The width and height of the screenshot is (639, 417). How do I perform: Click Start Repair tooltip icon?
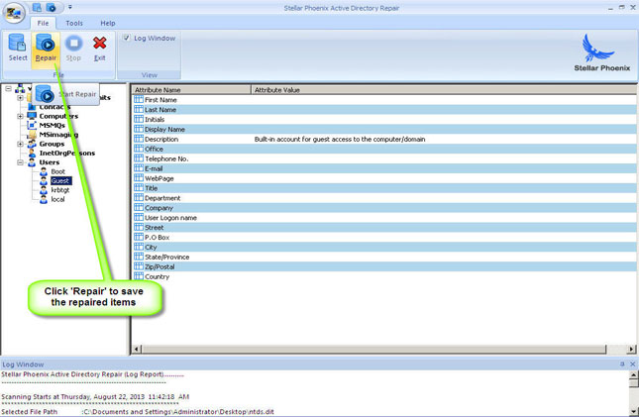45,94
